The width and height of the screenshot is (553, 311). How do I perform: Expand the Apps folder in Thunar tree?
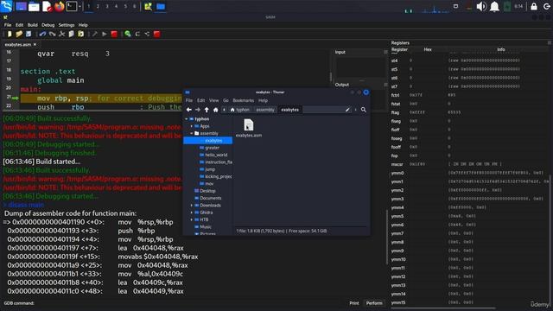click(192, 126)
